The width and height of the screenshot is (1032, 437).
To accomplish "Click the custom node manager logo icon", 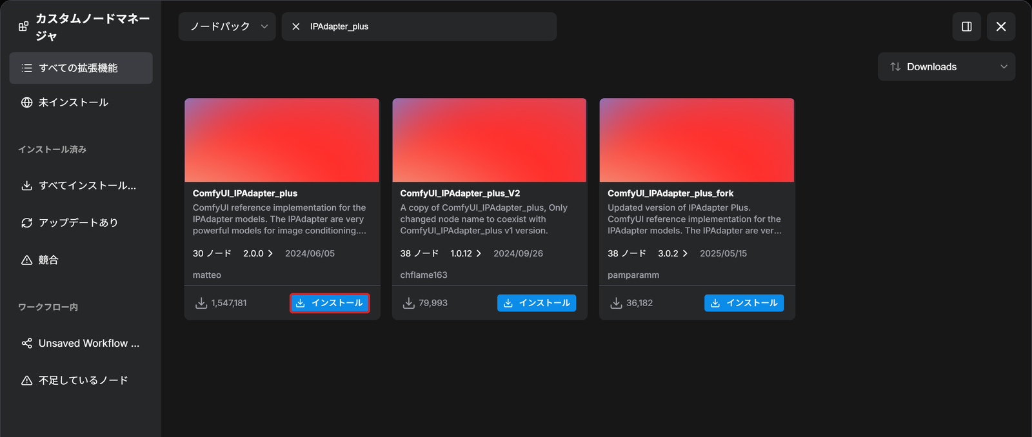I will pyautogui.click(x=23, y=26).
